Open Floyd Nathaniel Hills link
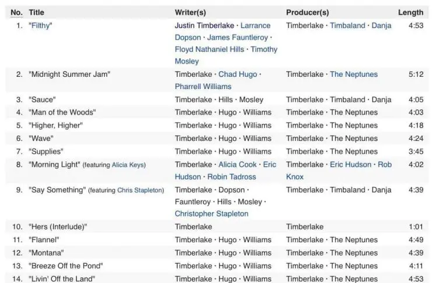The image size is (432, 283). 209,49
